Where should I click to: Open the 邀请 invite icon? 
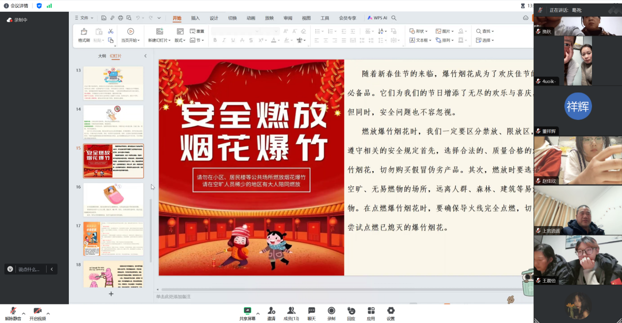271,311
